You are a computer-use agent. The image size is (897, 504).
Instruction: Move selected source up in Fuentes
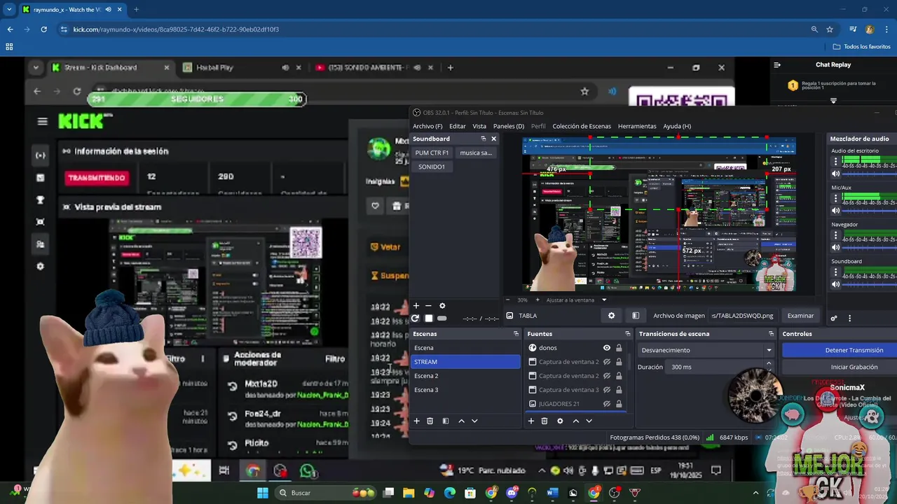tap(576, 421)
